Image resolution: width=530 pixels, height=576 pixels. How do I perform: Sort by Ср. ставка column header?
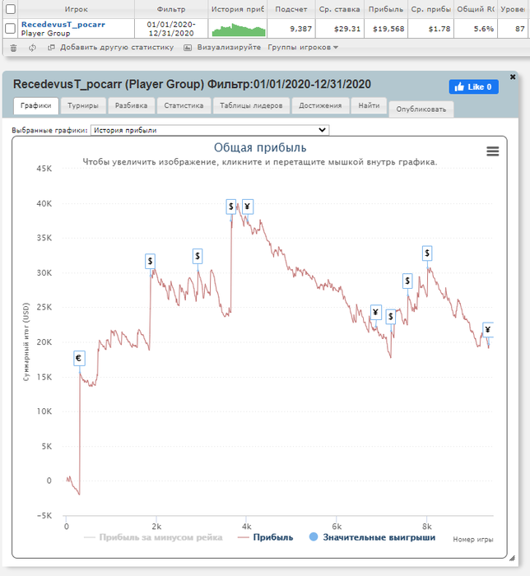[339, 9]
